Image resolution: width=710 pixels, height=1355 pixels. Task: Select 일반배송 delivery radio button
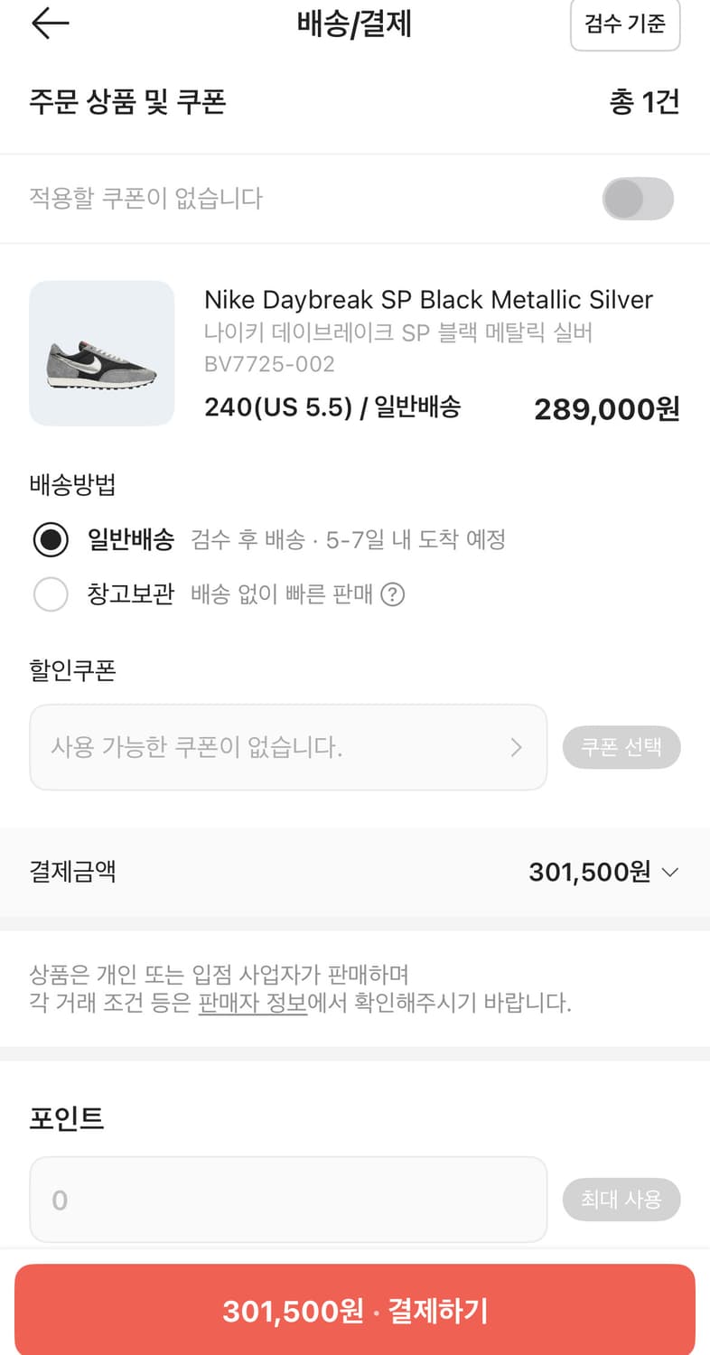pyautogui.click(x=51, y=540)
